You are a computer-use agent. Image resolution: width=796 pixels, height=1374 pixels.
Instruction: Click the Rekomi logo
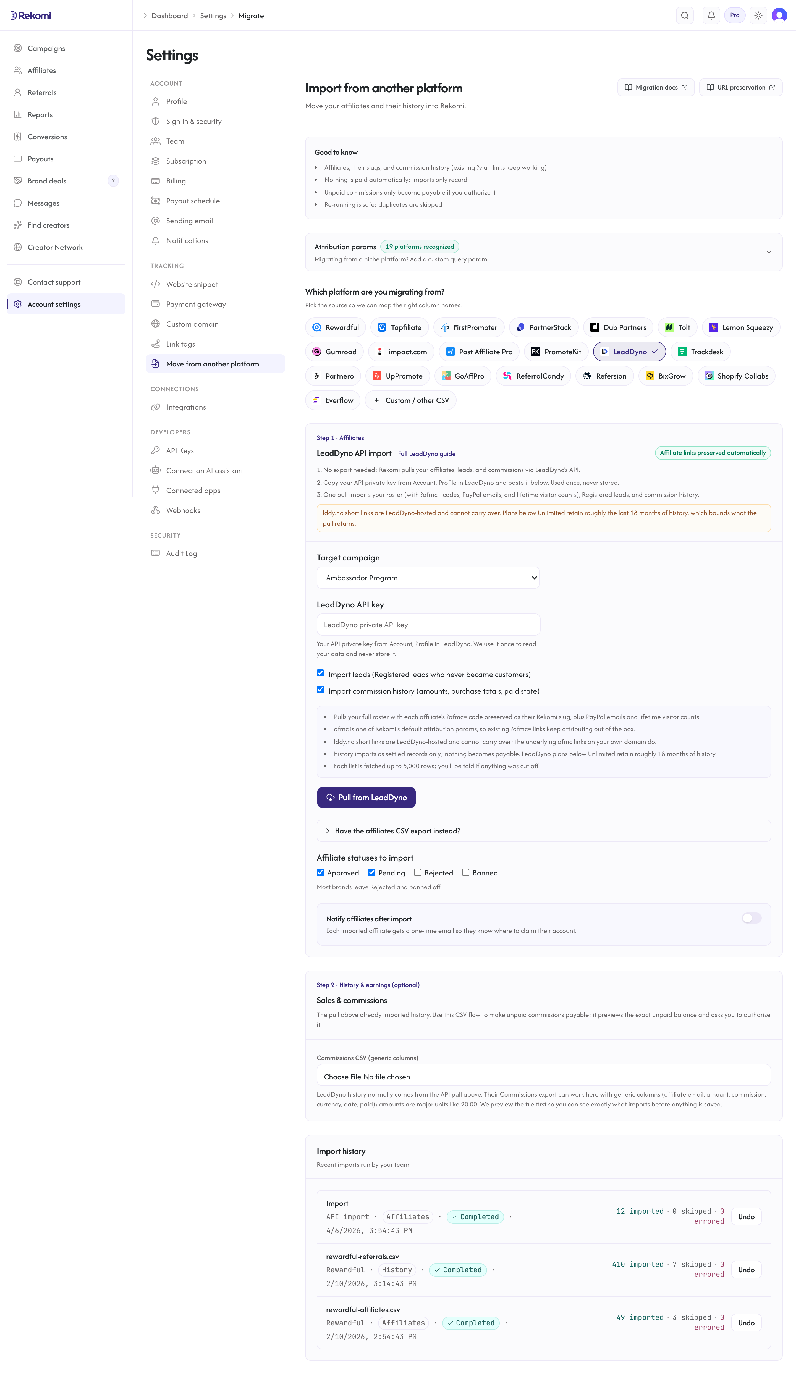(x=30, y=15)
